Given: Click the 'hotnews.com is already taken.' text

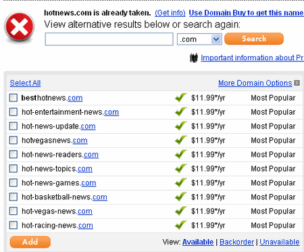Looking at the screenshot, I should pyautogui.click(x=97, y=13).
